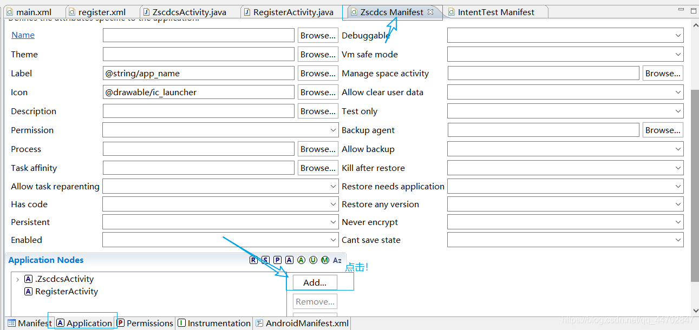Click Browse next to the Process field
The width and height of the screenshot is (699, 330).
318,149
